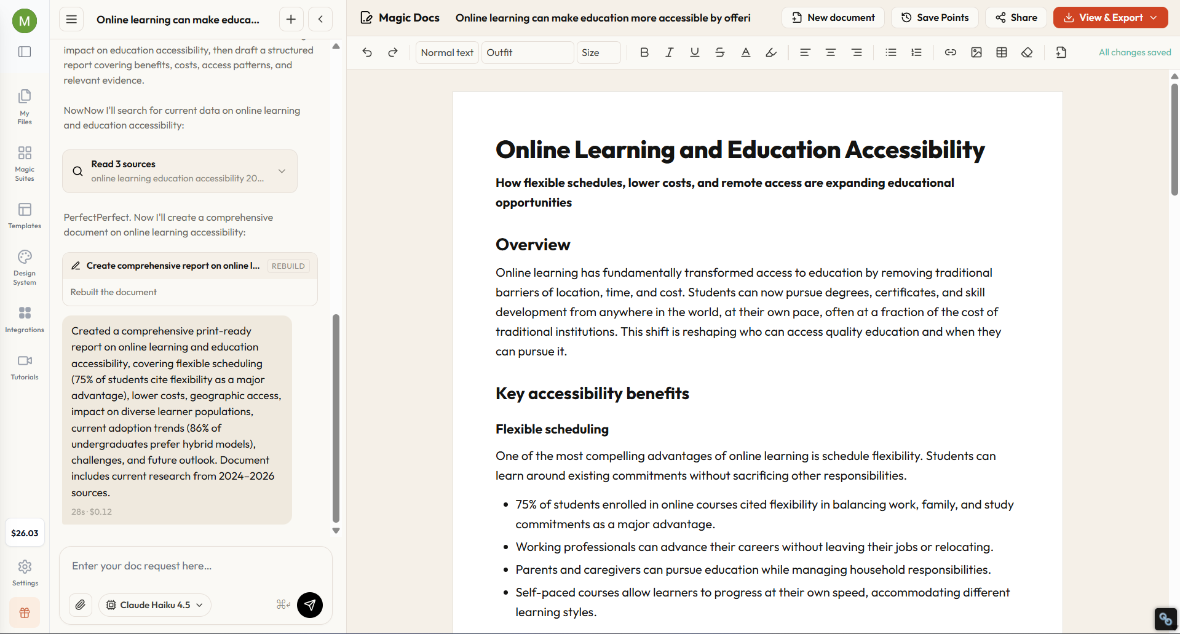Open the text color picker
Screen dimensions: 1180x634
pyautogui.click(x=746, y=52)
